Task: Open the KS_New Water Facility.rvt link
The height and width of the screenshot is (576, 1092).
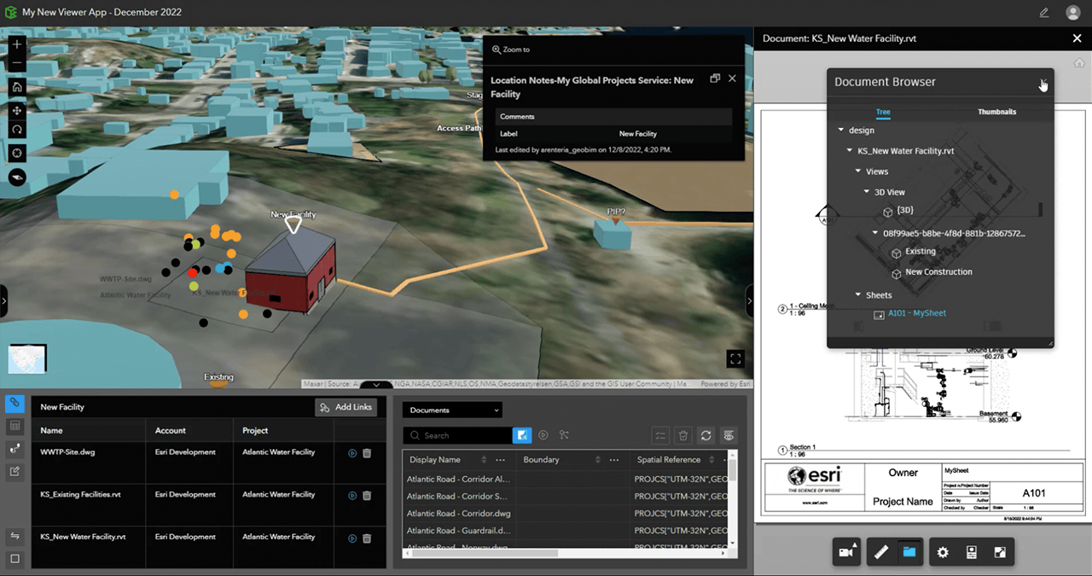Action: pos(352,538)
